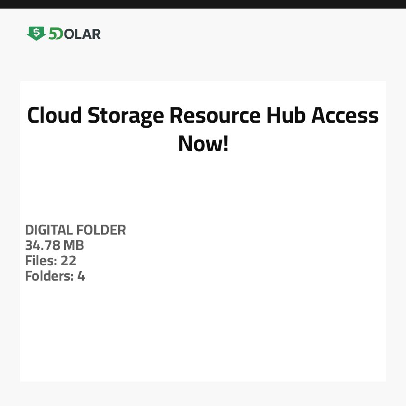Click "Now!" on the heading's second line
This screenshot has height=406, width=406.
tap(203, 143)
